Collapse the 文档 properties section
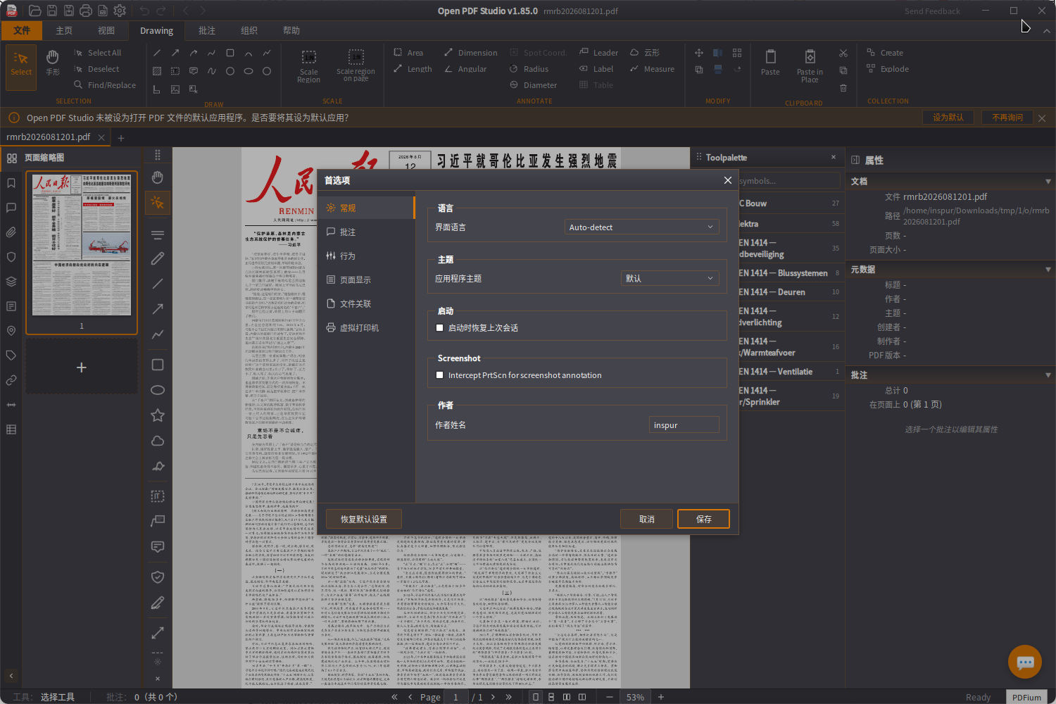1056x704 pixels. tap(1048, 182)
